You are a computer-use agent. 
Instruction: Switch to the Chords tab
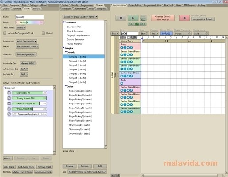coord(74,5)
